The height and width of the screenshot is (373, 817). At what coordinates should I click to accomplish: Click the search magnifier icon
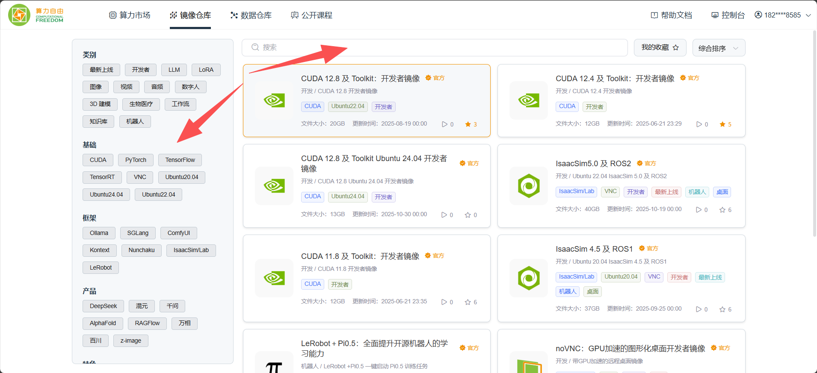coord(255,47)
